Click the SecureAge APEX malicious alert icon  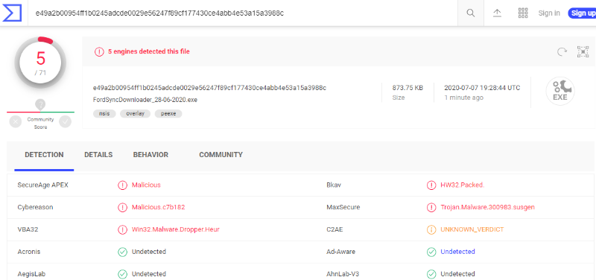[x=122, y=185]
